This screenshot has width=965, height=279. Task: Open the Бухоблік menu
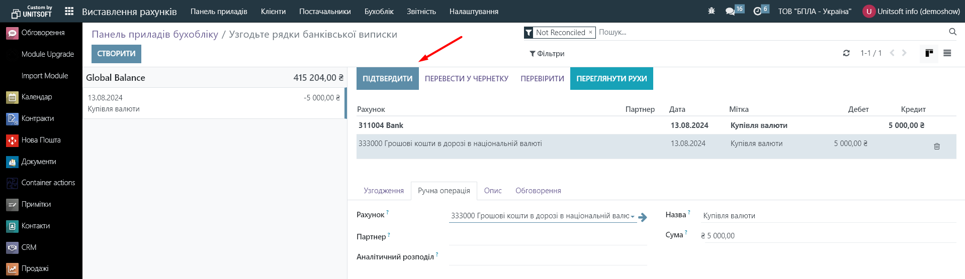(x=379, y=11)
